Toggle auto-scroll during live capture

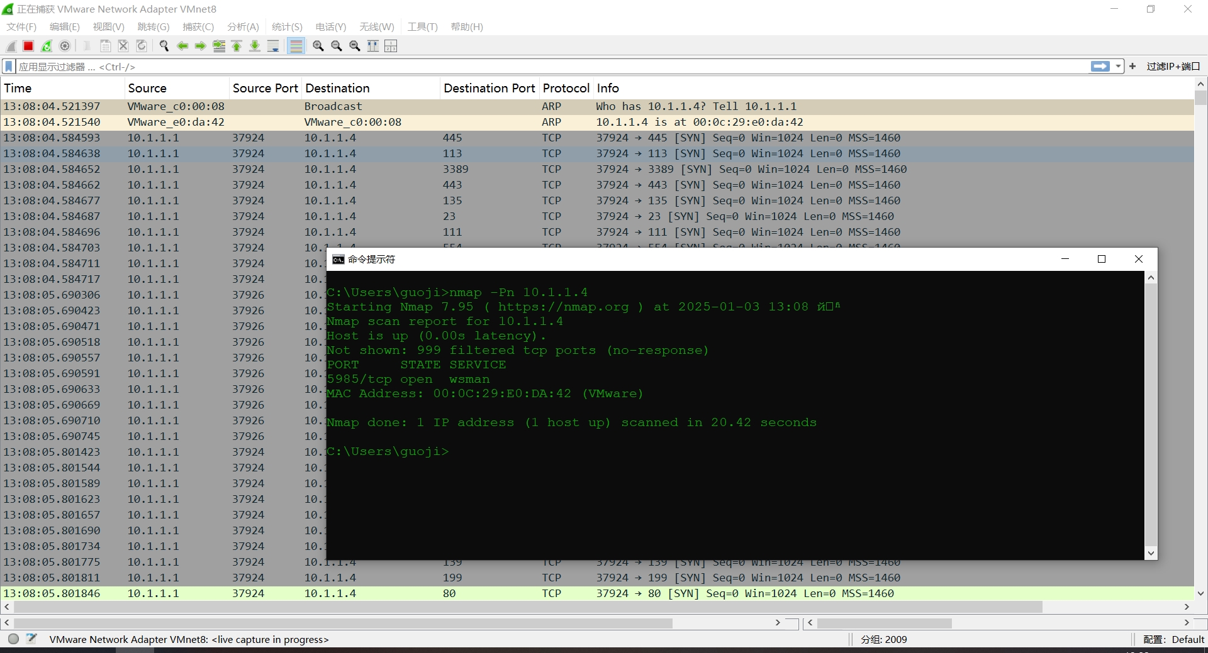[x=273, y=46]
